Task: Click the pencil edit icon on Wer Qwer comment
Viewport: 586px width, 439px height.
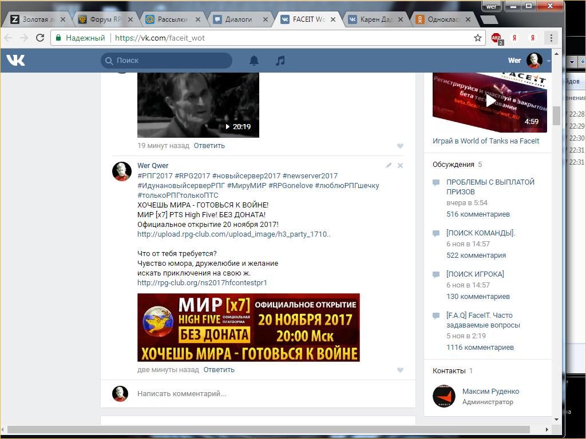Action: point(389,165)
